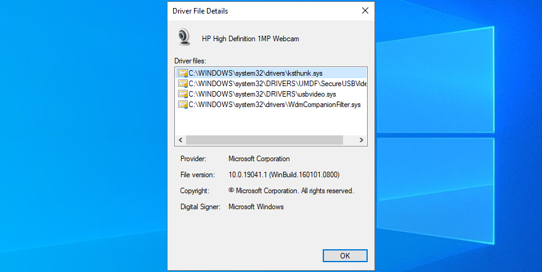Click the HP webcam device icon
The height and width of the screenshot is (272, 542).
click(184, 37)
